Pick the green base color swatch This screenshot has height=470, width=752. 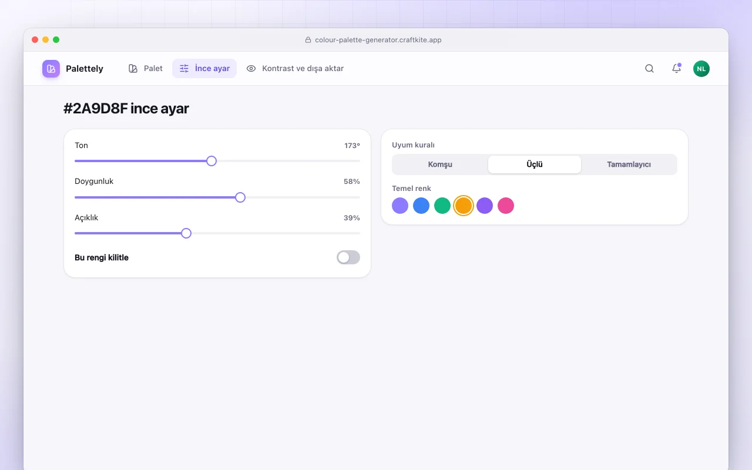click(x=442, y=206)
